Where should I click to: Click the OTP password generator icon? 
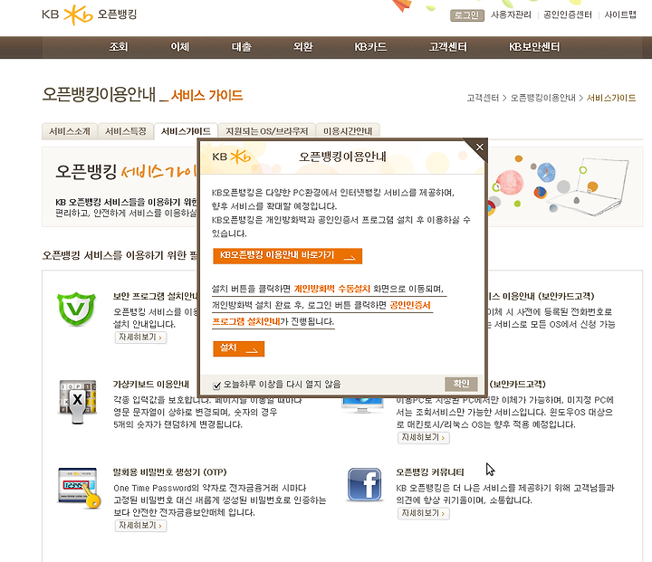[x=80, y=488]
